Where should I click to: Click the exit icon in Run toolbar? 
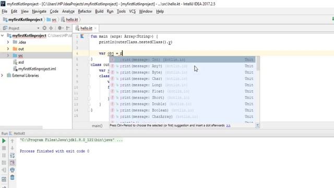pyautogui.click(x=4, y=170)
